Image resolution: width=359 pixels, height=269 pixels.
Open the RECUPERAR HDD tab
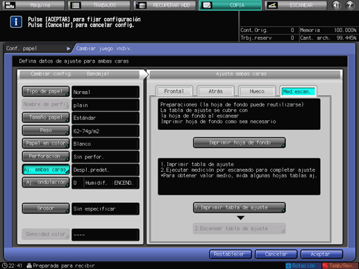[165, 5]
